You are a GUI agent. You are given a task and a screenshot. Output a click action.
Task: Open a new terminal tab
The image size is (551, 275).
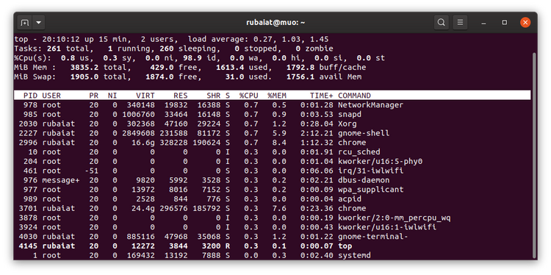pyautogui.click(x=24, y=23)
